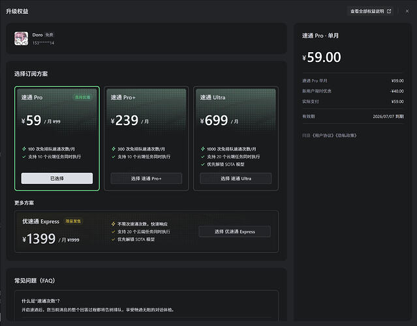Screen dimensions: 417x326
Task: Click the 实际支付 row label
Action: [311, 102]
